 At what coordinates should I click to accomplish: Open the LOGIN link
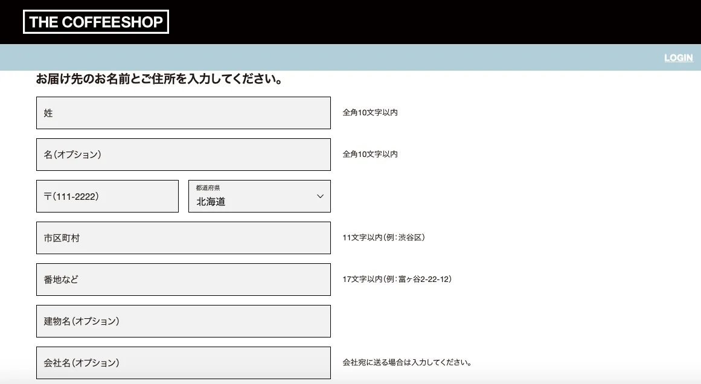tap(678, 58)
